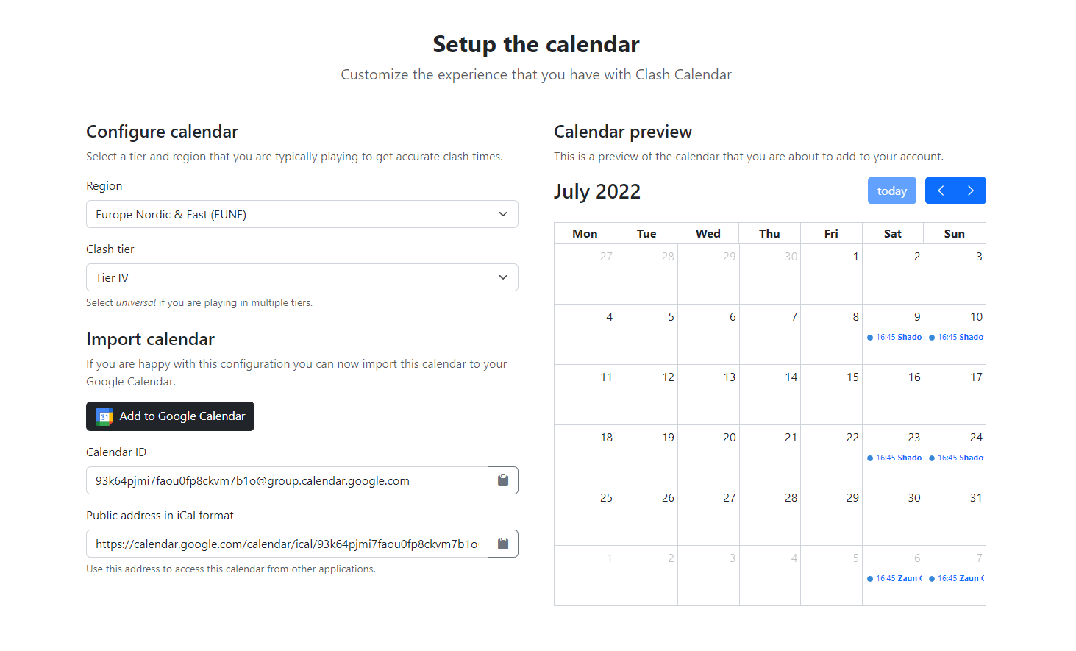This screenshot has height=651, width=1076.
Task: Click the Sat column header
Action: click(x=893, y=233)
